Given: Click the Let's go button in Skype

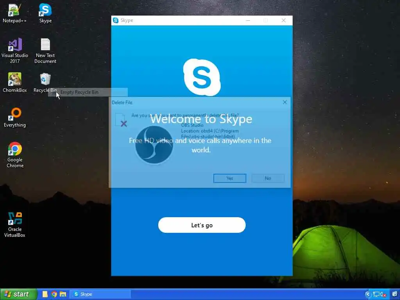Looking at the screenshot, I should pyautogui.click(x=202, y=225).
